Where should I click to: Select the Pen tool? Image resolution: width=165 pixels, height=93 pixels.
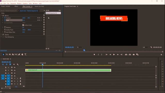pyautogui.click(x=19, y=55)
